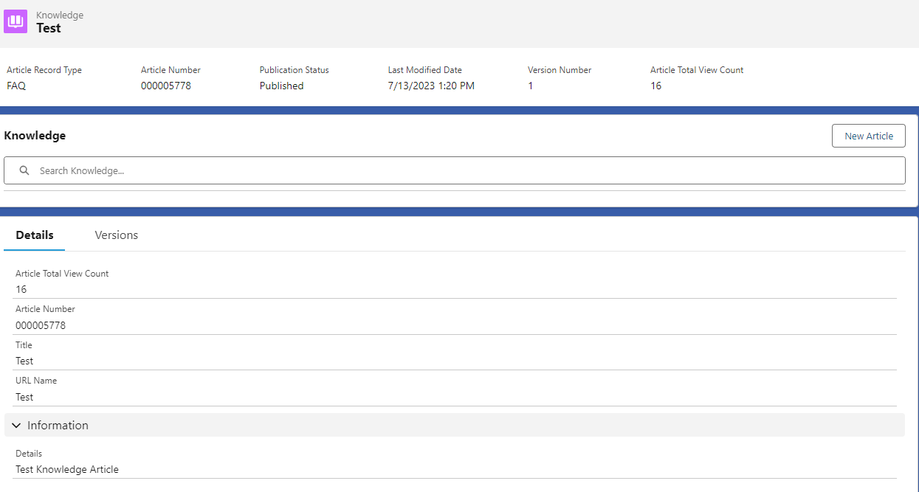Screen dimensions: 919x492
Task: Switch to the Versions tab
Action: [116, 235]
